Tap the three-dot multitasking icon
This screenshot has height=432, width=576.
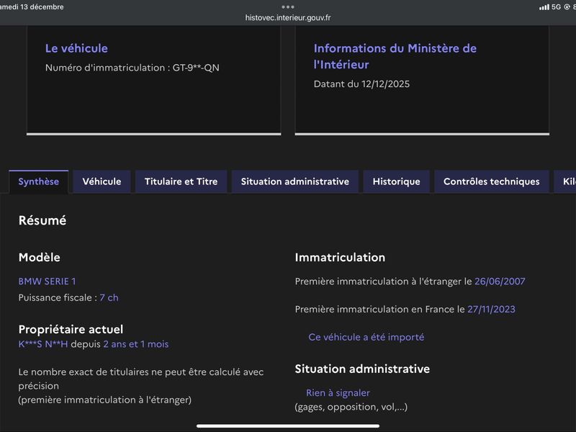pyautogui.click(x=288, y=6)
